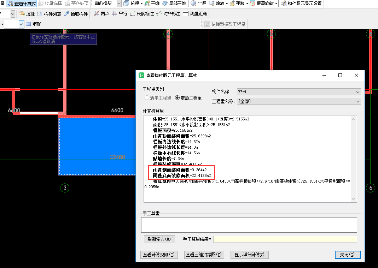Click the 关闭(C) button
378x268 pixels.
point(348,255)
